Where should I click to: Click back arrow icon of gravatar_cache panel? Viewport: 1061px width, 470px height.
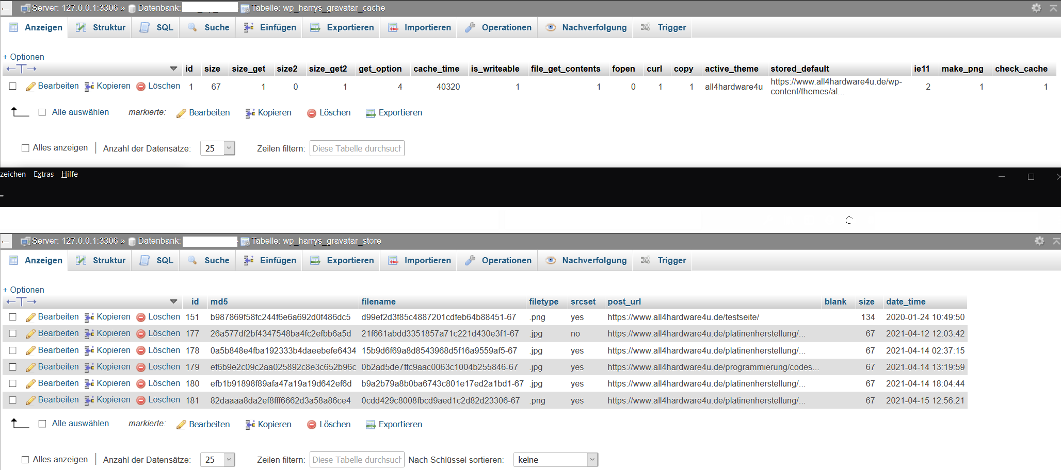coord(6,8)
